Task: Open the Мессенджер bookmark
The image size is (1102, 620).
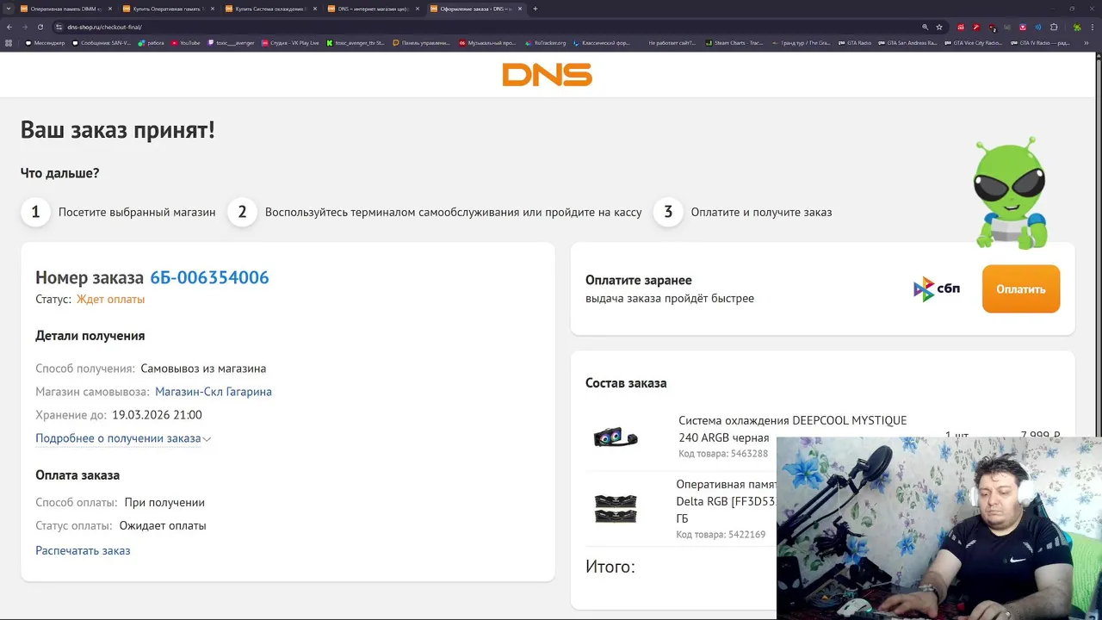Action: coord(46,42)
